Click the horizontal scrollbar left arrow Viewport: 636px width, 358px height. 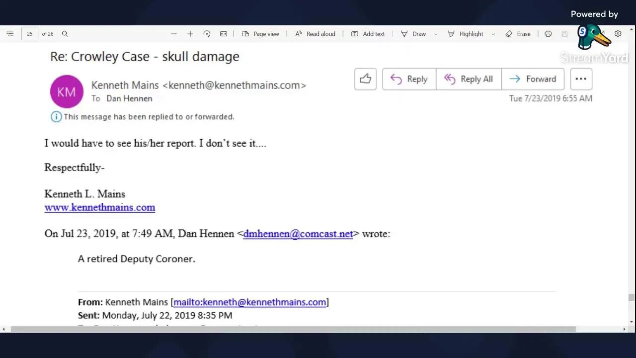coord(3,329)
